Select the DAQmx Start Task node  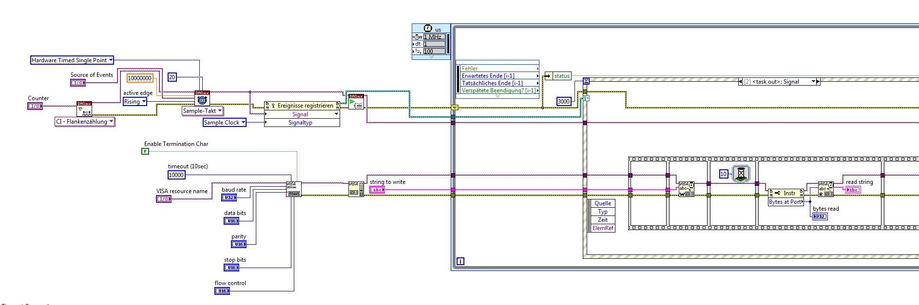coord(356,102)
